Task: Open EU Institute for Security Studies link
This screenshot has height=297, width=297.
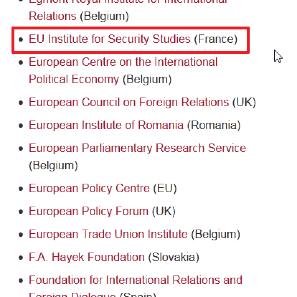Action: [x=110, y=39]
